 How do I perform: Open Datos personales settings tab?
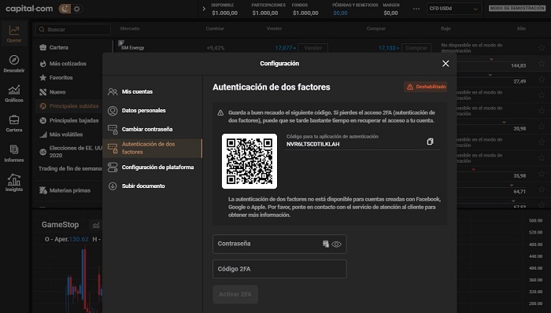click(x=153, y=111)
